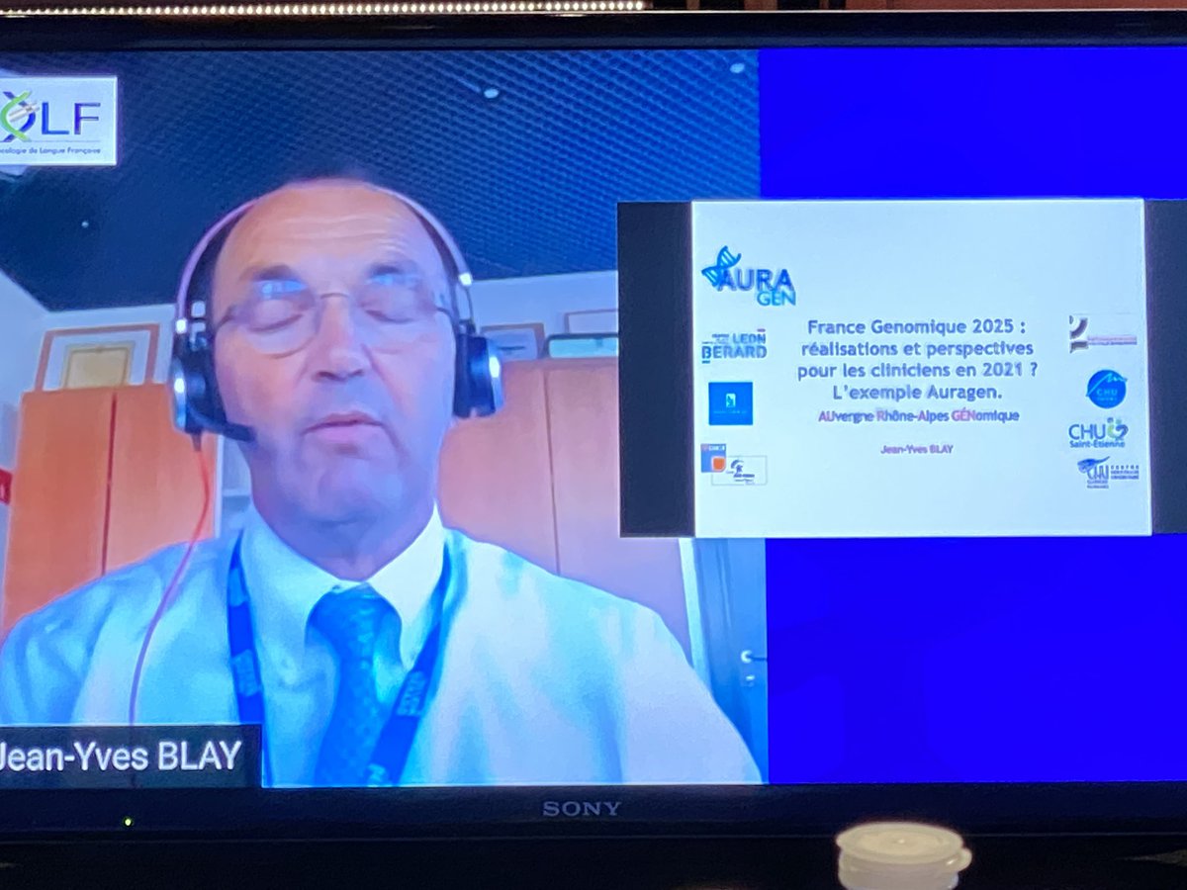Select the Léon Bérard logo

click(733, 346)
